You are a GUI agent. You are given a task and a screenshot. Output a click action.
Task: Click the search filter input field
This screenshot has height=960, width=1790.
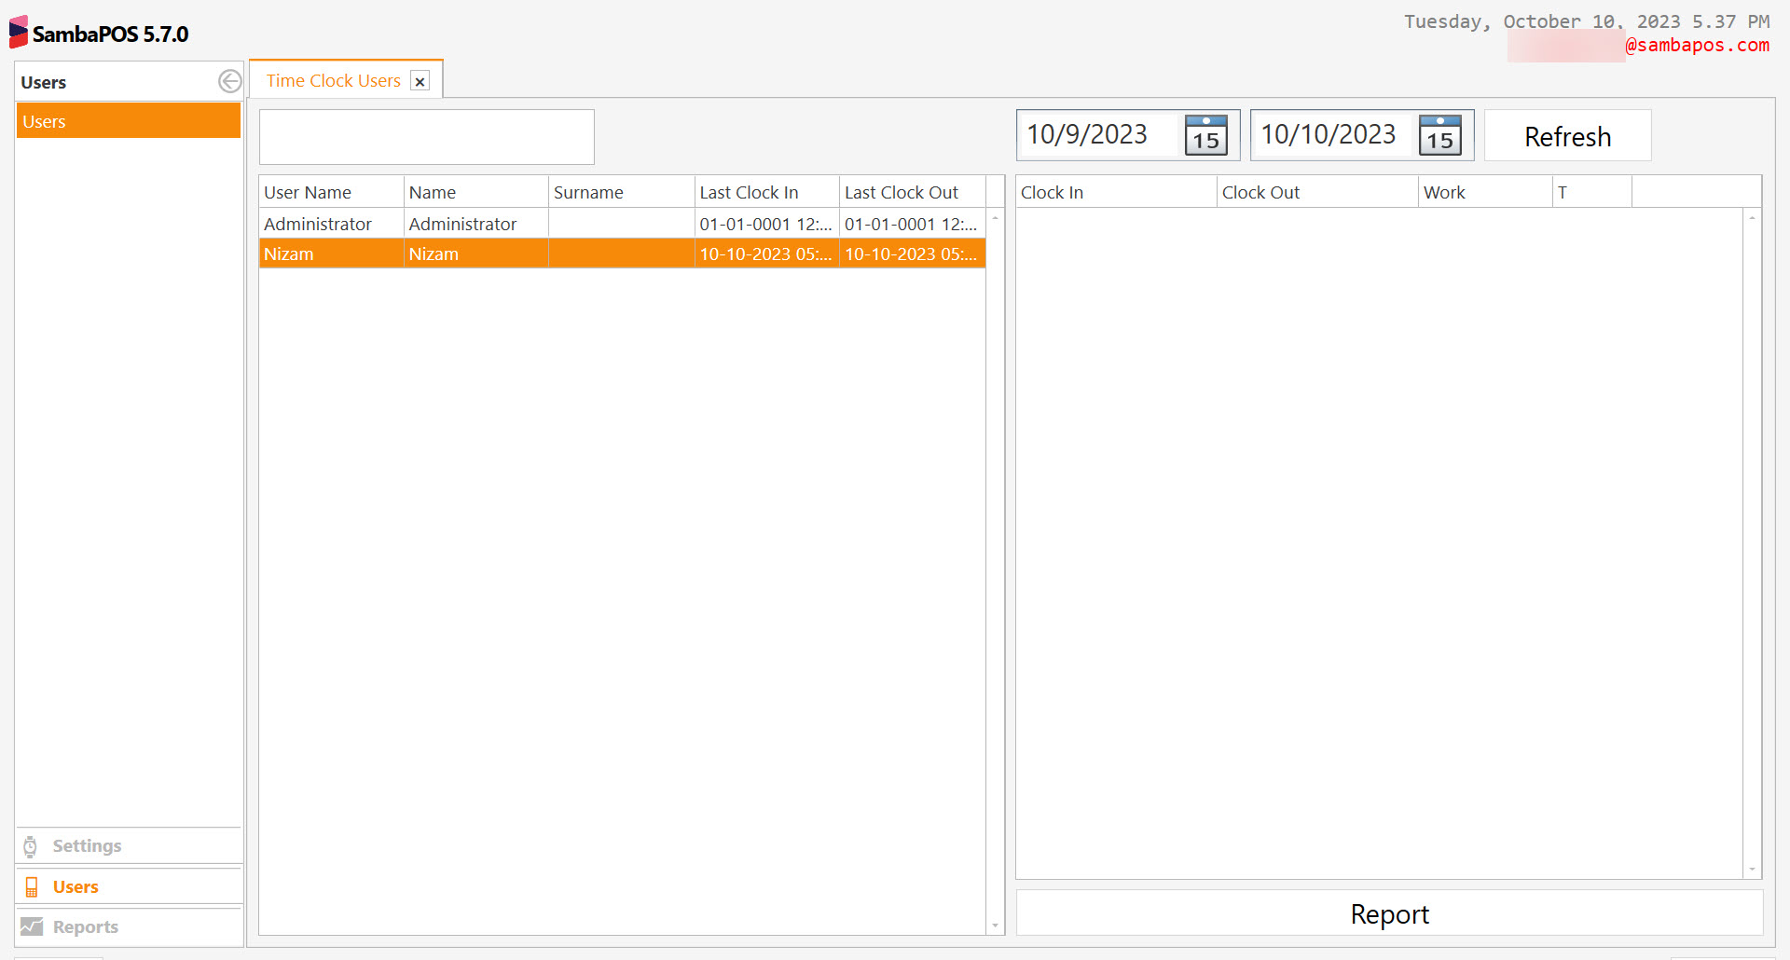pyautogui.click(x=426, y=136)
